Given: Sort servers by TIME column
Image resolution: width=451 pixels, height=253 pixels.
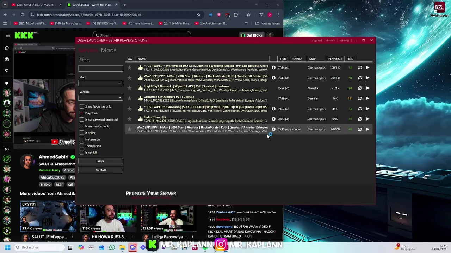Looking at the screenshot, I should tap(283, 59).
